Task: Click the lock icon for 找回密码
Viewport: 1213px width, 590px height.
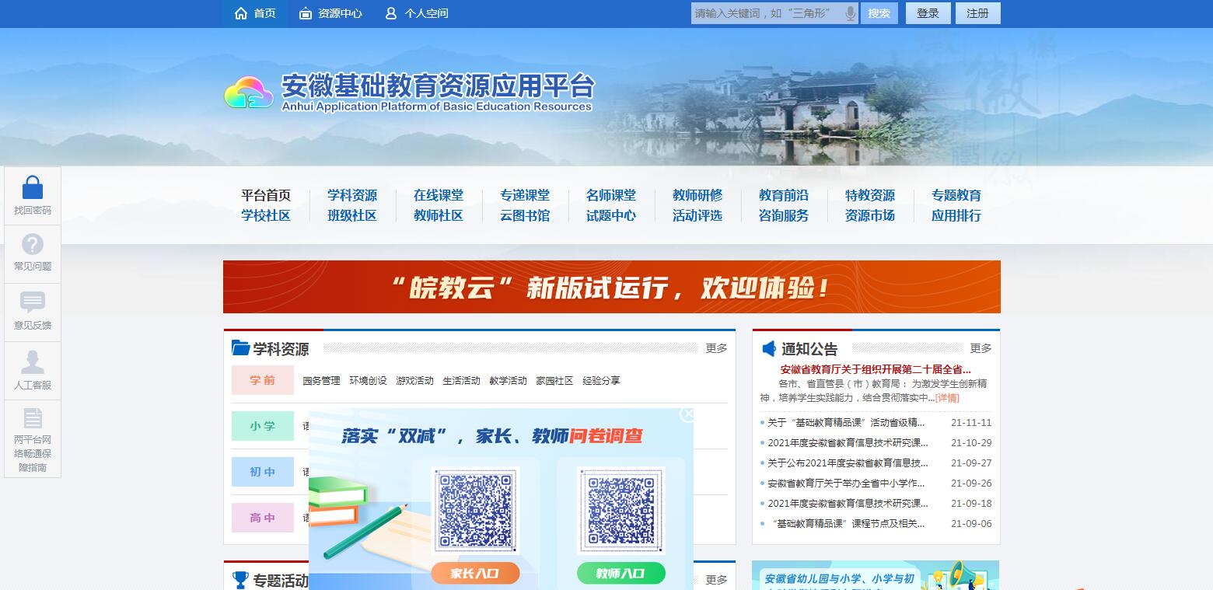Action: (x=33, y=188)
